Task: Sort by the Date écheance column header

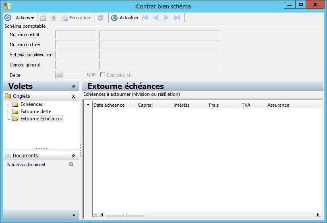Action: click(x=109, y=105)
